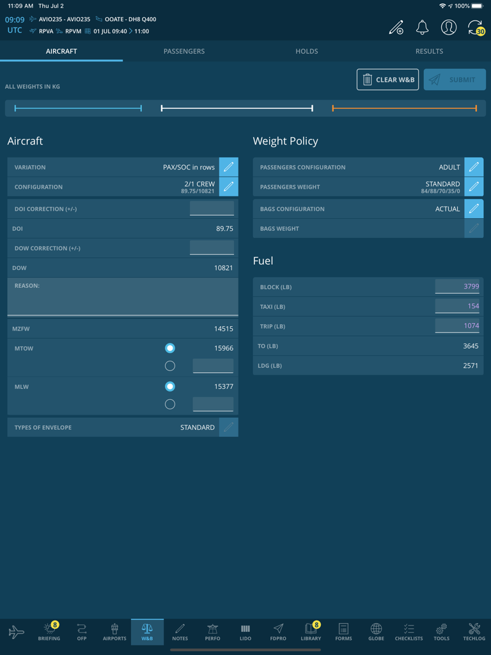
Task: Tap the TO (LB) value 3645
Action: pos(471,346)
